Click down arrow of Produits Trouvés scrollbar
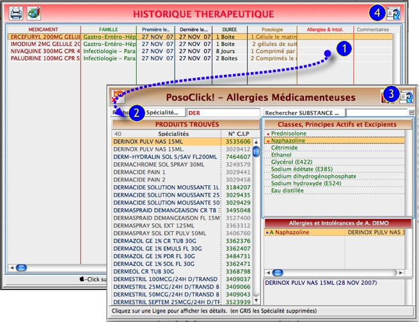 256,300
